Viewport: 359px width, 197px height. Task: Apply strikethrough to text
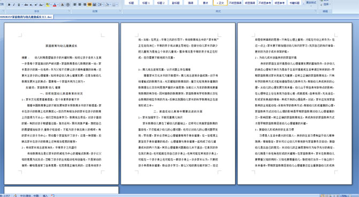[x=26, y=5]
